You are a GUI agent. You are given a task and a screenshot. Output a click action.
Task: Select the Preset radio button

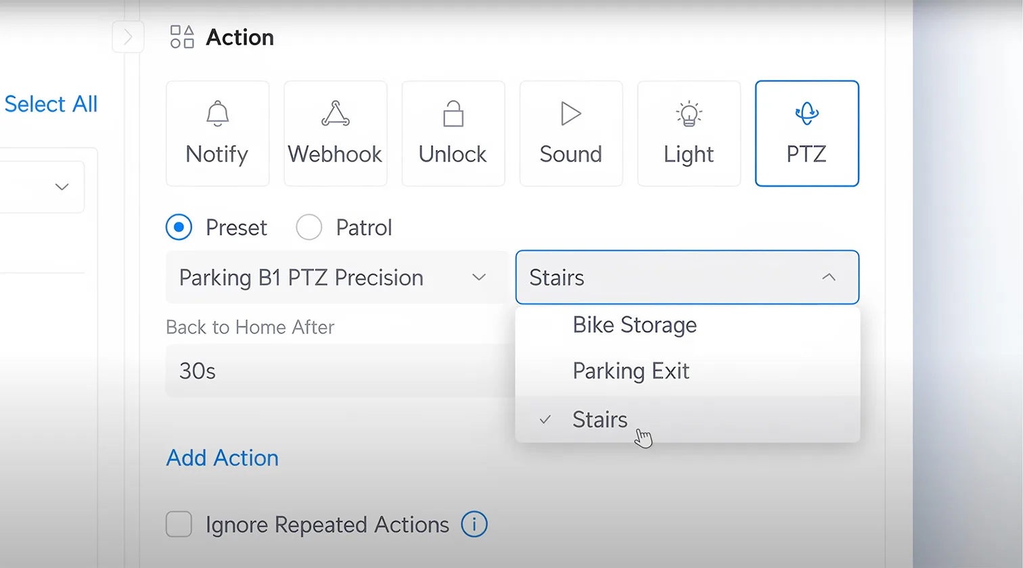(x=179, y=227)
